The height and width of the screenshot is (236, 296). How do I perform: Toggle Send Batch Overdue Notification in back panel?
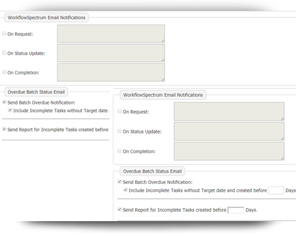pos(4,102)
